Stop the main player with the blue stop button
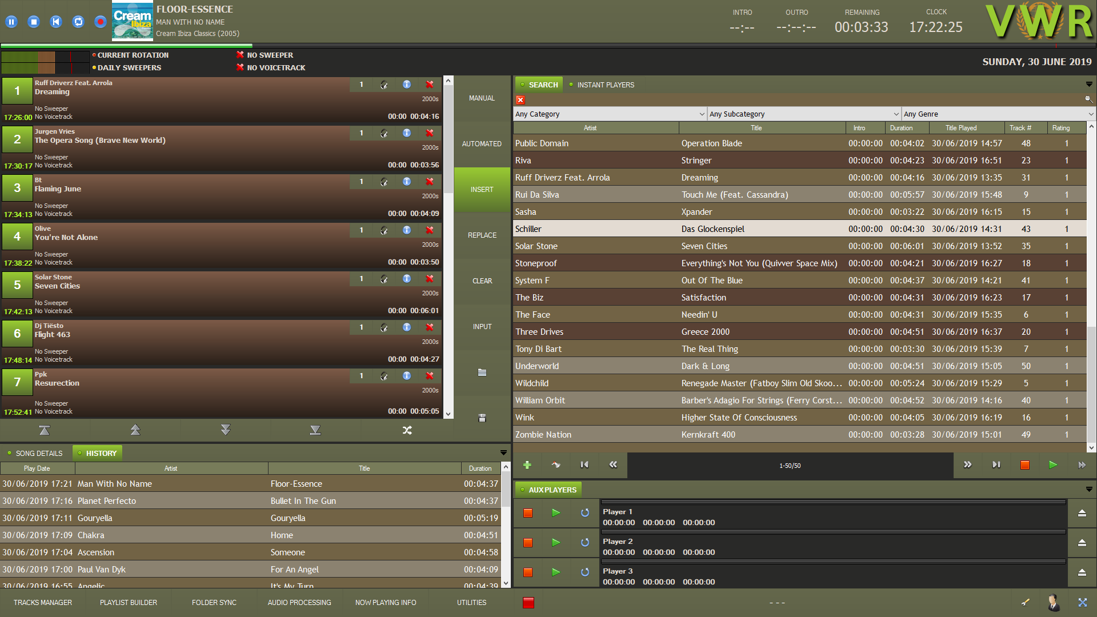This screenshot has width=1097, height=617. (x=34, y=22)
